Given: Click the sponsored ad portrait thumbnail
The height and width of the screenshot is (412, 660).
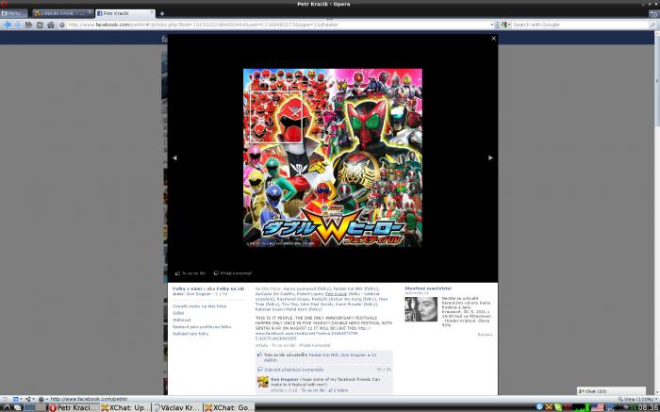Looking at the screenshot, I should pyautogui.click(x=421, y=309).
